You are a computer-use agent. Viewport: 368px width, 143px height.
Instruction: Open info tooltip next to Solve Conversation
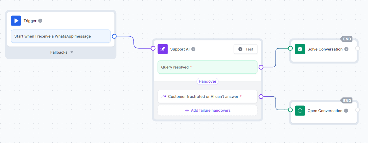(347, 49)
